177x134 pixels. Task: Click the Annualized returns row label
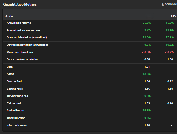click(19, 23)
